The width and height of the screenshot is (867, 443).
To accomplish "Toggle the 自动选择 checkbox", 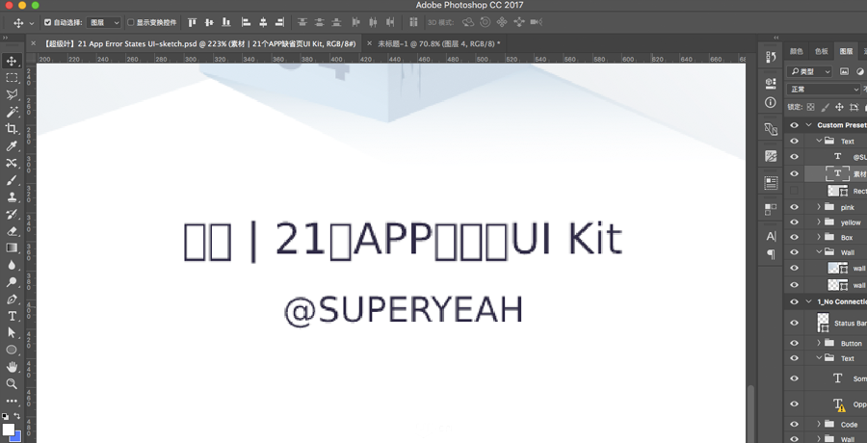I will click(47, 23).
